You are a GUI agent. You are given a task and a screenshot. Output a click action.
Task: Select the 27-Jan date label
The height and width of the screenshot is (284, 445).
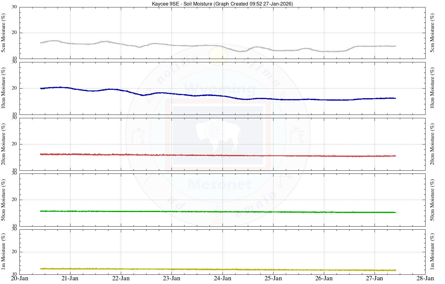[375, 278]
